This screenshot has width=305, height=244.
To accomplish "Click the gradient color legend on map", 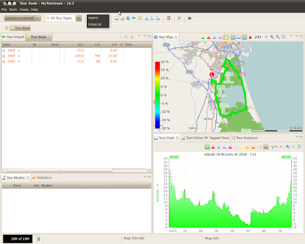I will coord(157,95).
